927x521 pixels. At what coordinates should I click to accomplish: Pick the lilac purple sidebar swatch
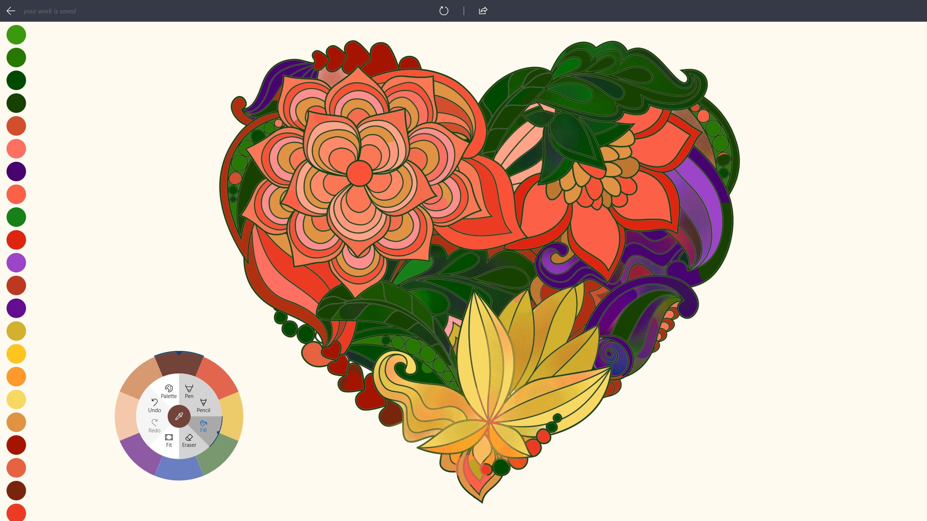16,263
